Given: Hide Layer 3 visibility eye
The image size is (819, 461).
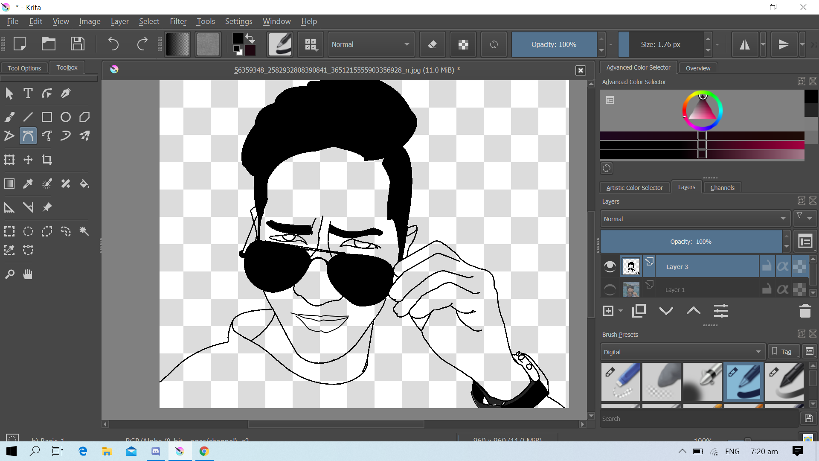Looking at the screenshot, I should [x=610, y=267].
